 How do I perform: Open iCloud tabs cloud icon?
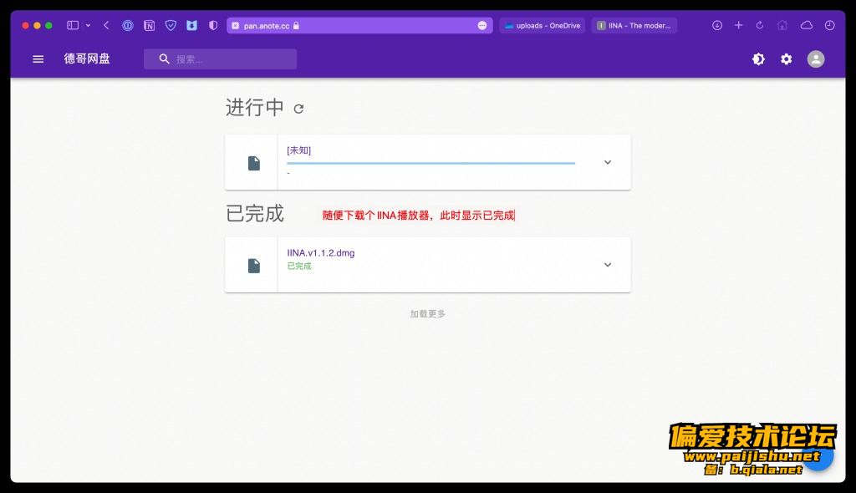[807, 25]
